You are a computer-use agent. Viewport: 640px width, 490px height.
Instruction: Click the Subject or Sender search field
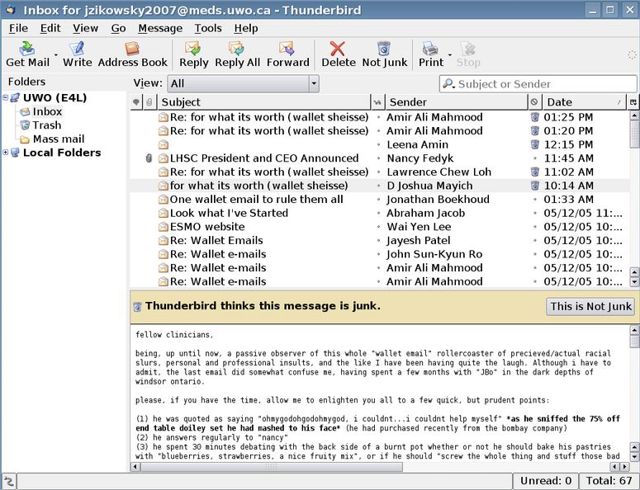pos(544,84)
